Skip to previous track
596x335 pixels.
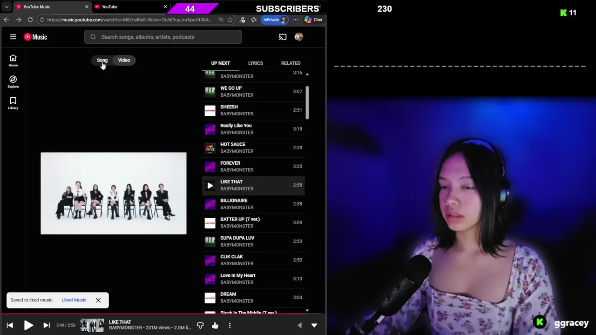[10, 325]
